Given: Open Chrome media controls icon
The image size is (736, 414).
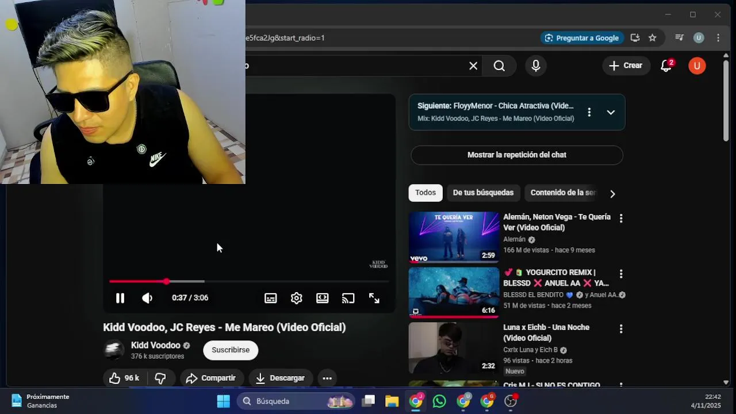Looking at the screenshot, I should pyautogui.click(x=679, y=38).
